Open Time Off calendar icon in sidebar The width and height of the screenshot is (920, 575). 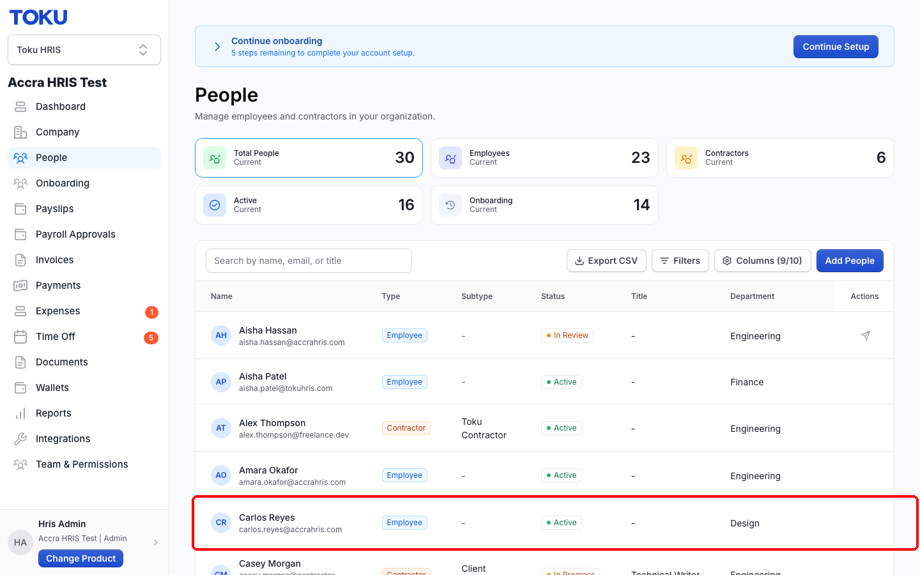20,337
